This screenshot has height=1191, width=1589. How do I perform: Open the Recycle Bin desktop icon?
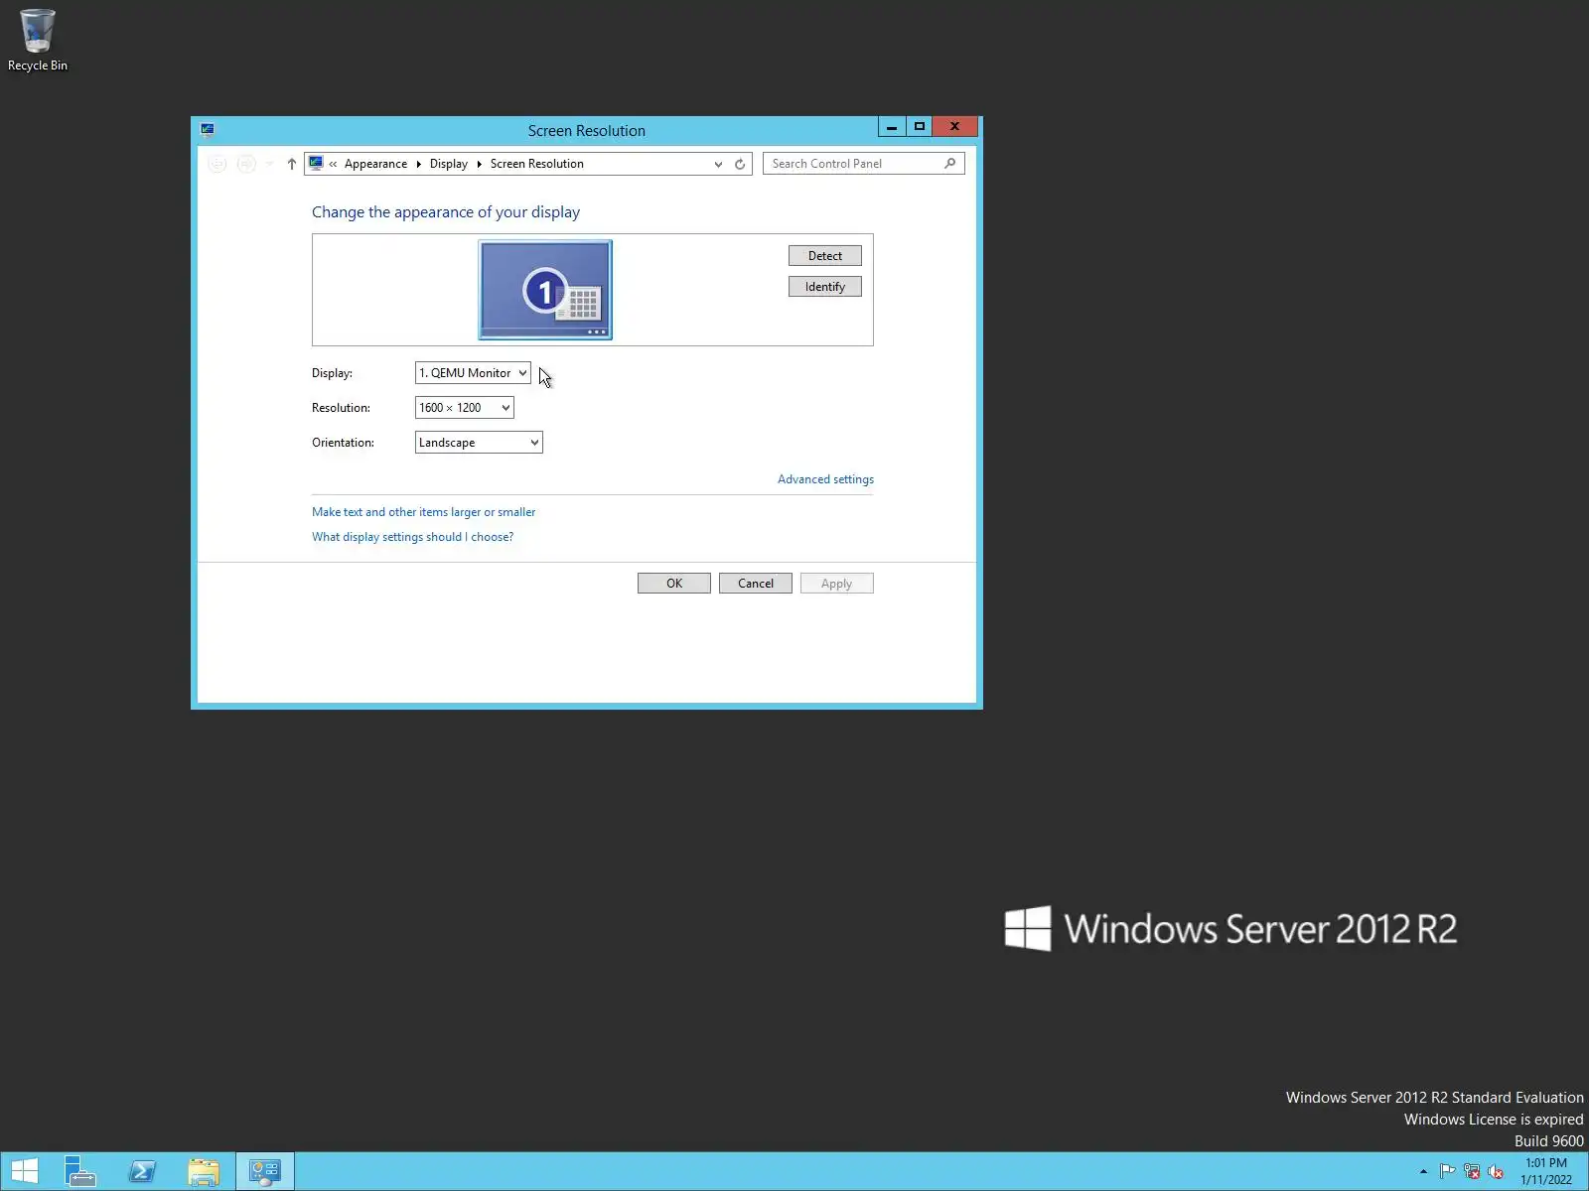38,40
